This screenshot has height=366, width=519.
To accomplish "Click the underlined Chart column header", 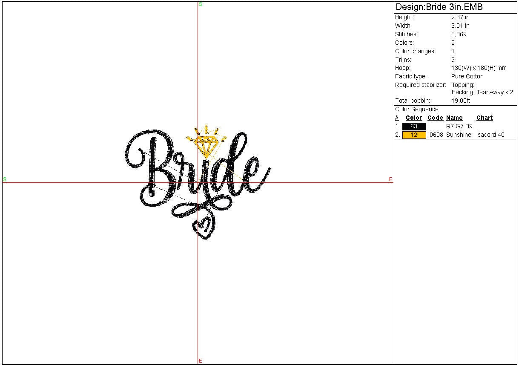I will click(x=485, y=118).
